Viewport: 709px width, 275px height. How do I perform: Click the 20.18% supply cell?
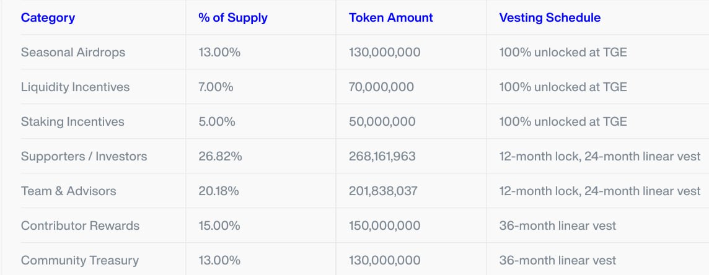(218, 191)
